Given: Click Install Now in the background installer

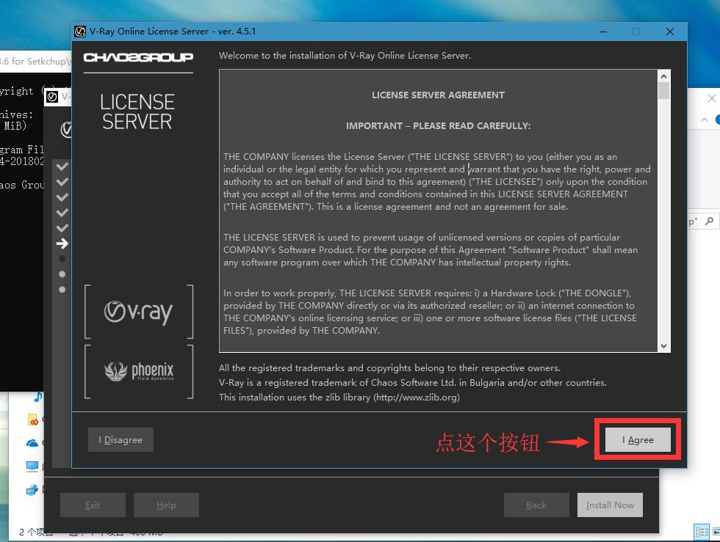Looking at the screenshot, I should pyautogui.click(x=610, y=505).
